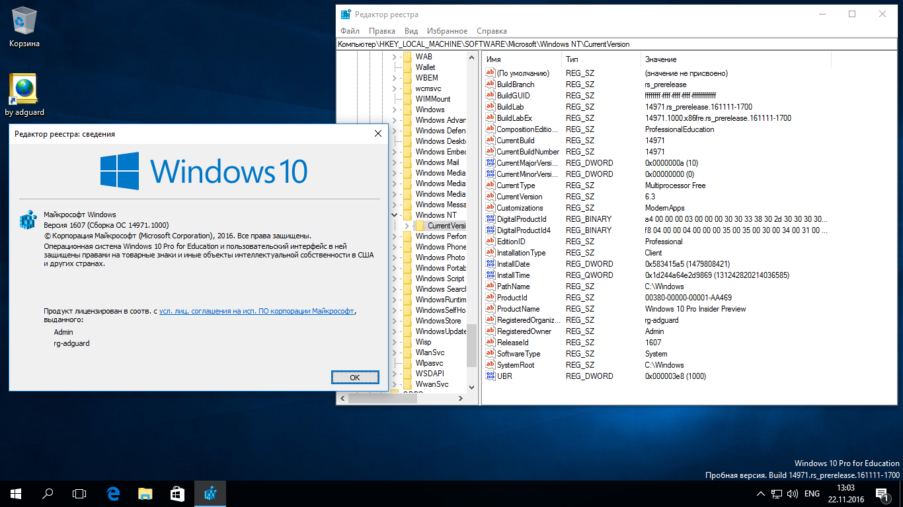The width and height of the screenshot is (903, 507).
Task: Select the RegisteredOwner value icon
Action: click(491, 331)
